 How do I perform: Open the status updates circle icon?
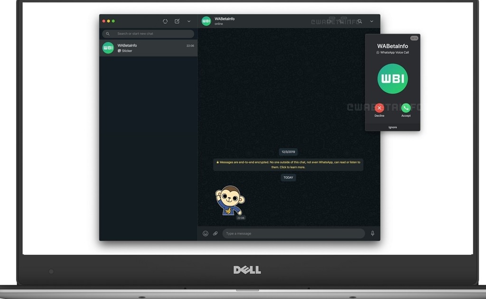[x=165, y=21]
